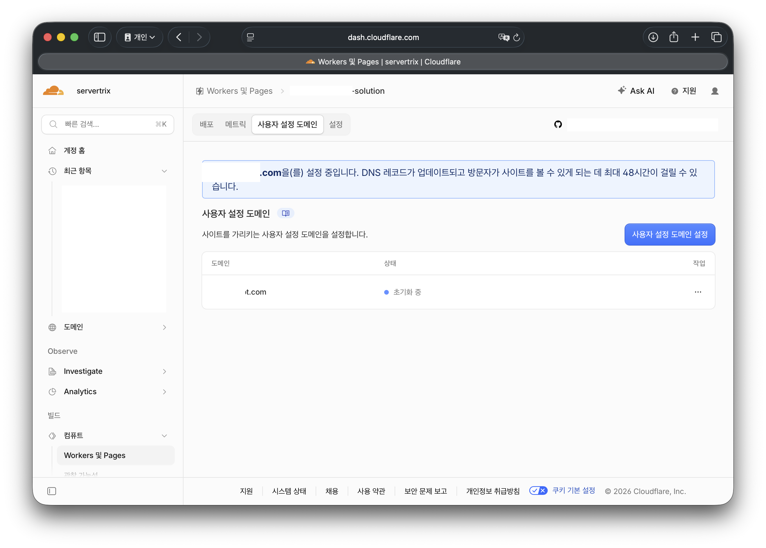The image size is (766, 548).
Task: Open the 사용 약관 footer link
Action: click(371, 491)
